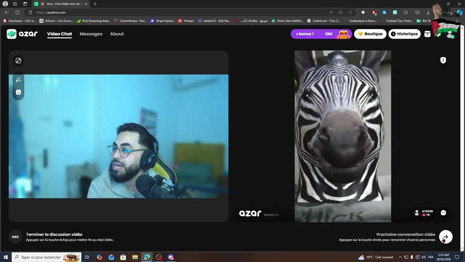Image resolution: width=465 pixels, height=262 pixels.
Task: Open the GeoGuessr bookmark
Action: [19, 21]
